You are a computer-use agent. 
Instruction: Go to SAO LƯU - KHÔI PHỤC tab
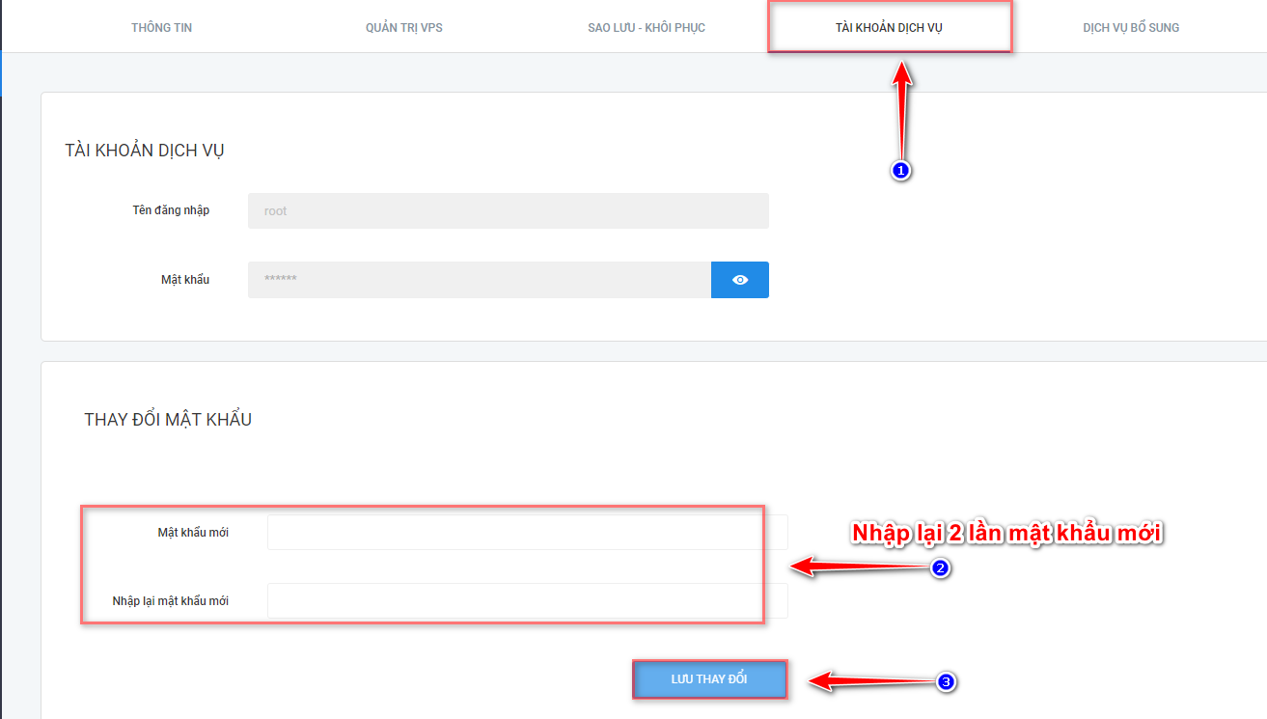point(646,27)
